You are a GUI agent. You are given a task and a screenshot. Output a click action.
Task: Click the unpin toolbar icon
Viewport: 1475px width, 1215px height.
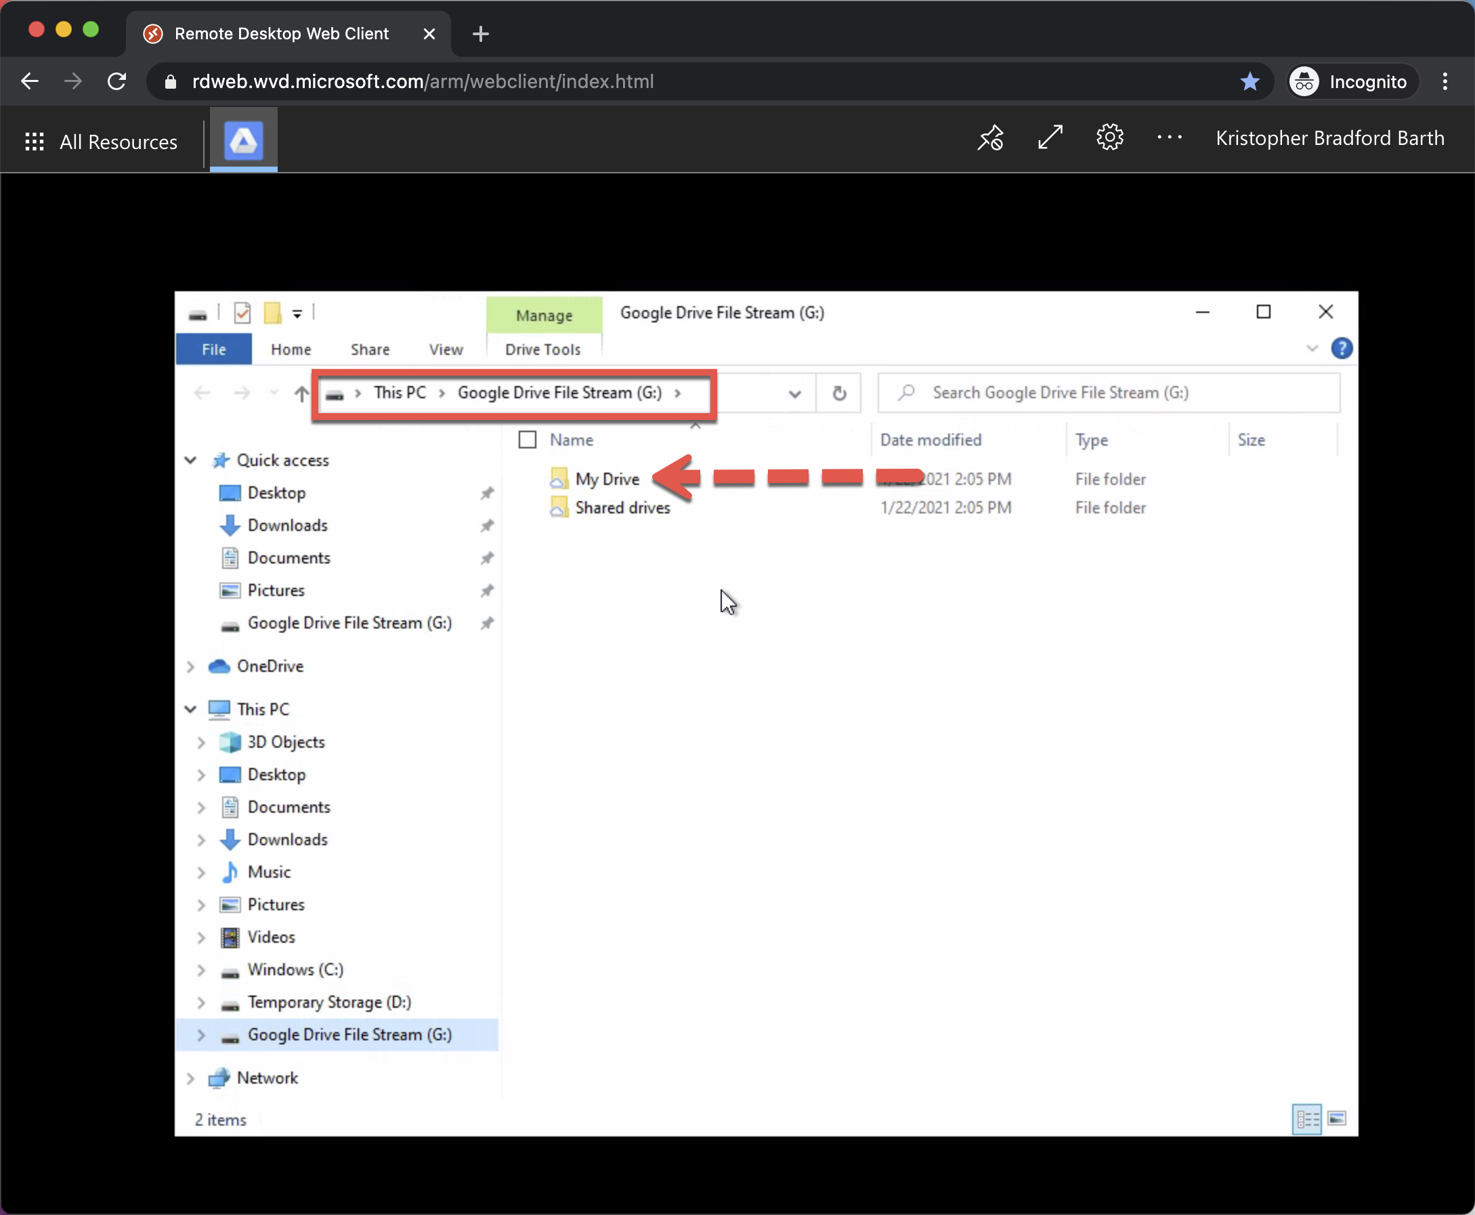[991, 138]
